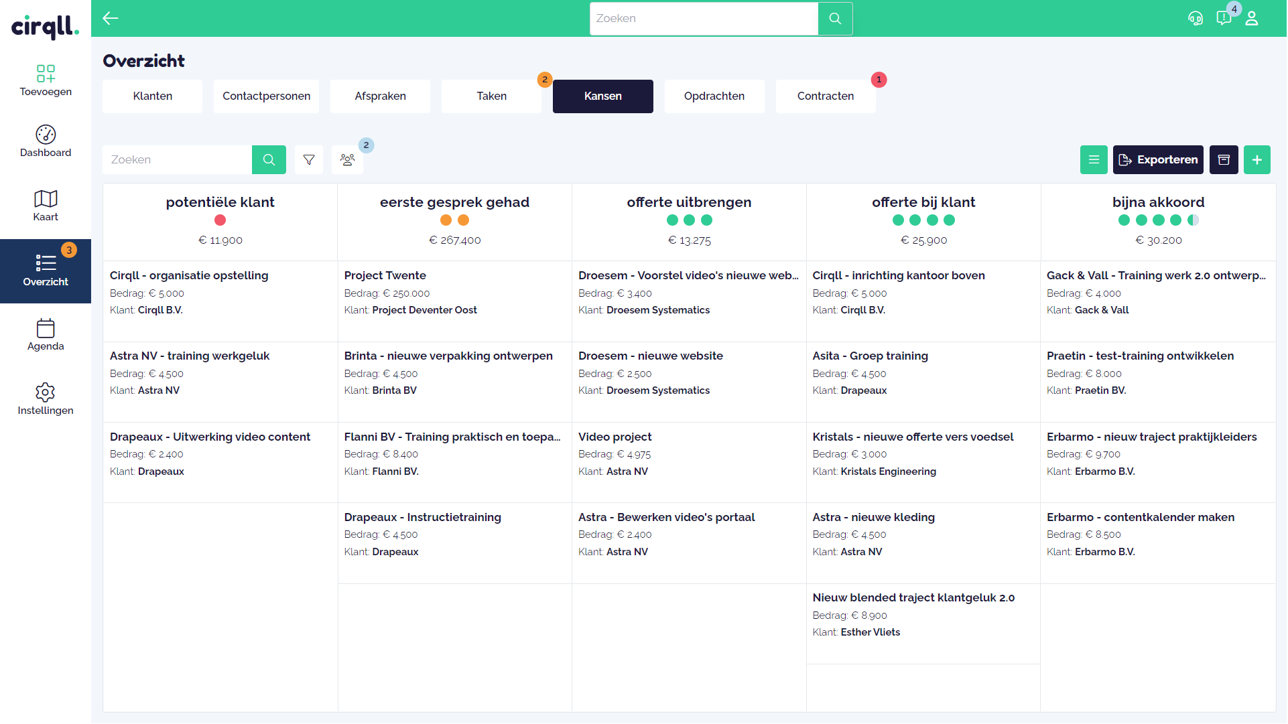The image size is (1288, 724).
Task: Run a search with the green magnifier button
Action: 269,159
